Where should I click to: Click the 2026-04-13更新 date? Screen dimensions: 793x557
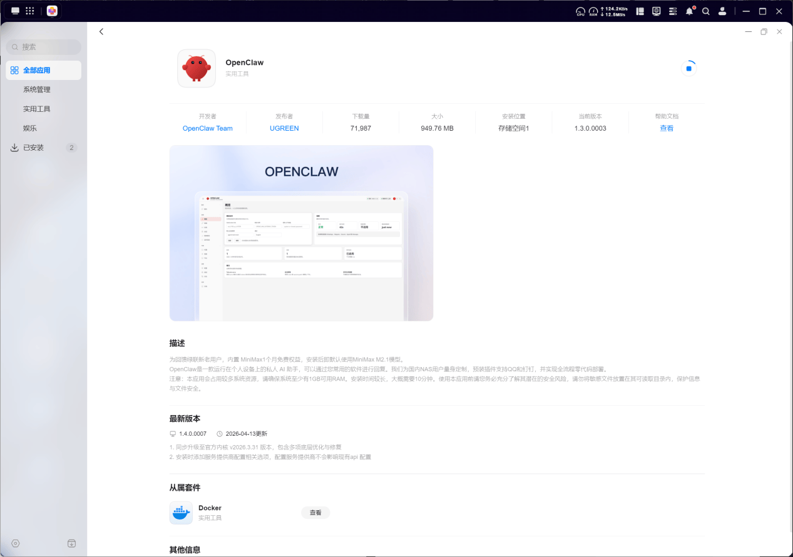(246, 434)
